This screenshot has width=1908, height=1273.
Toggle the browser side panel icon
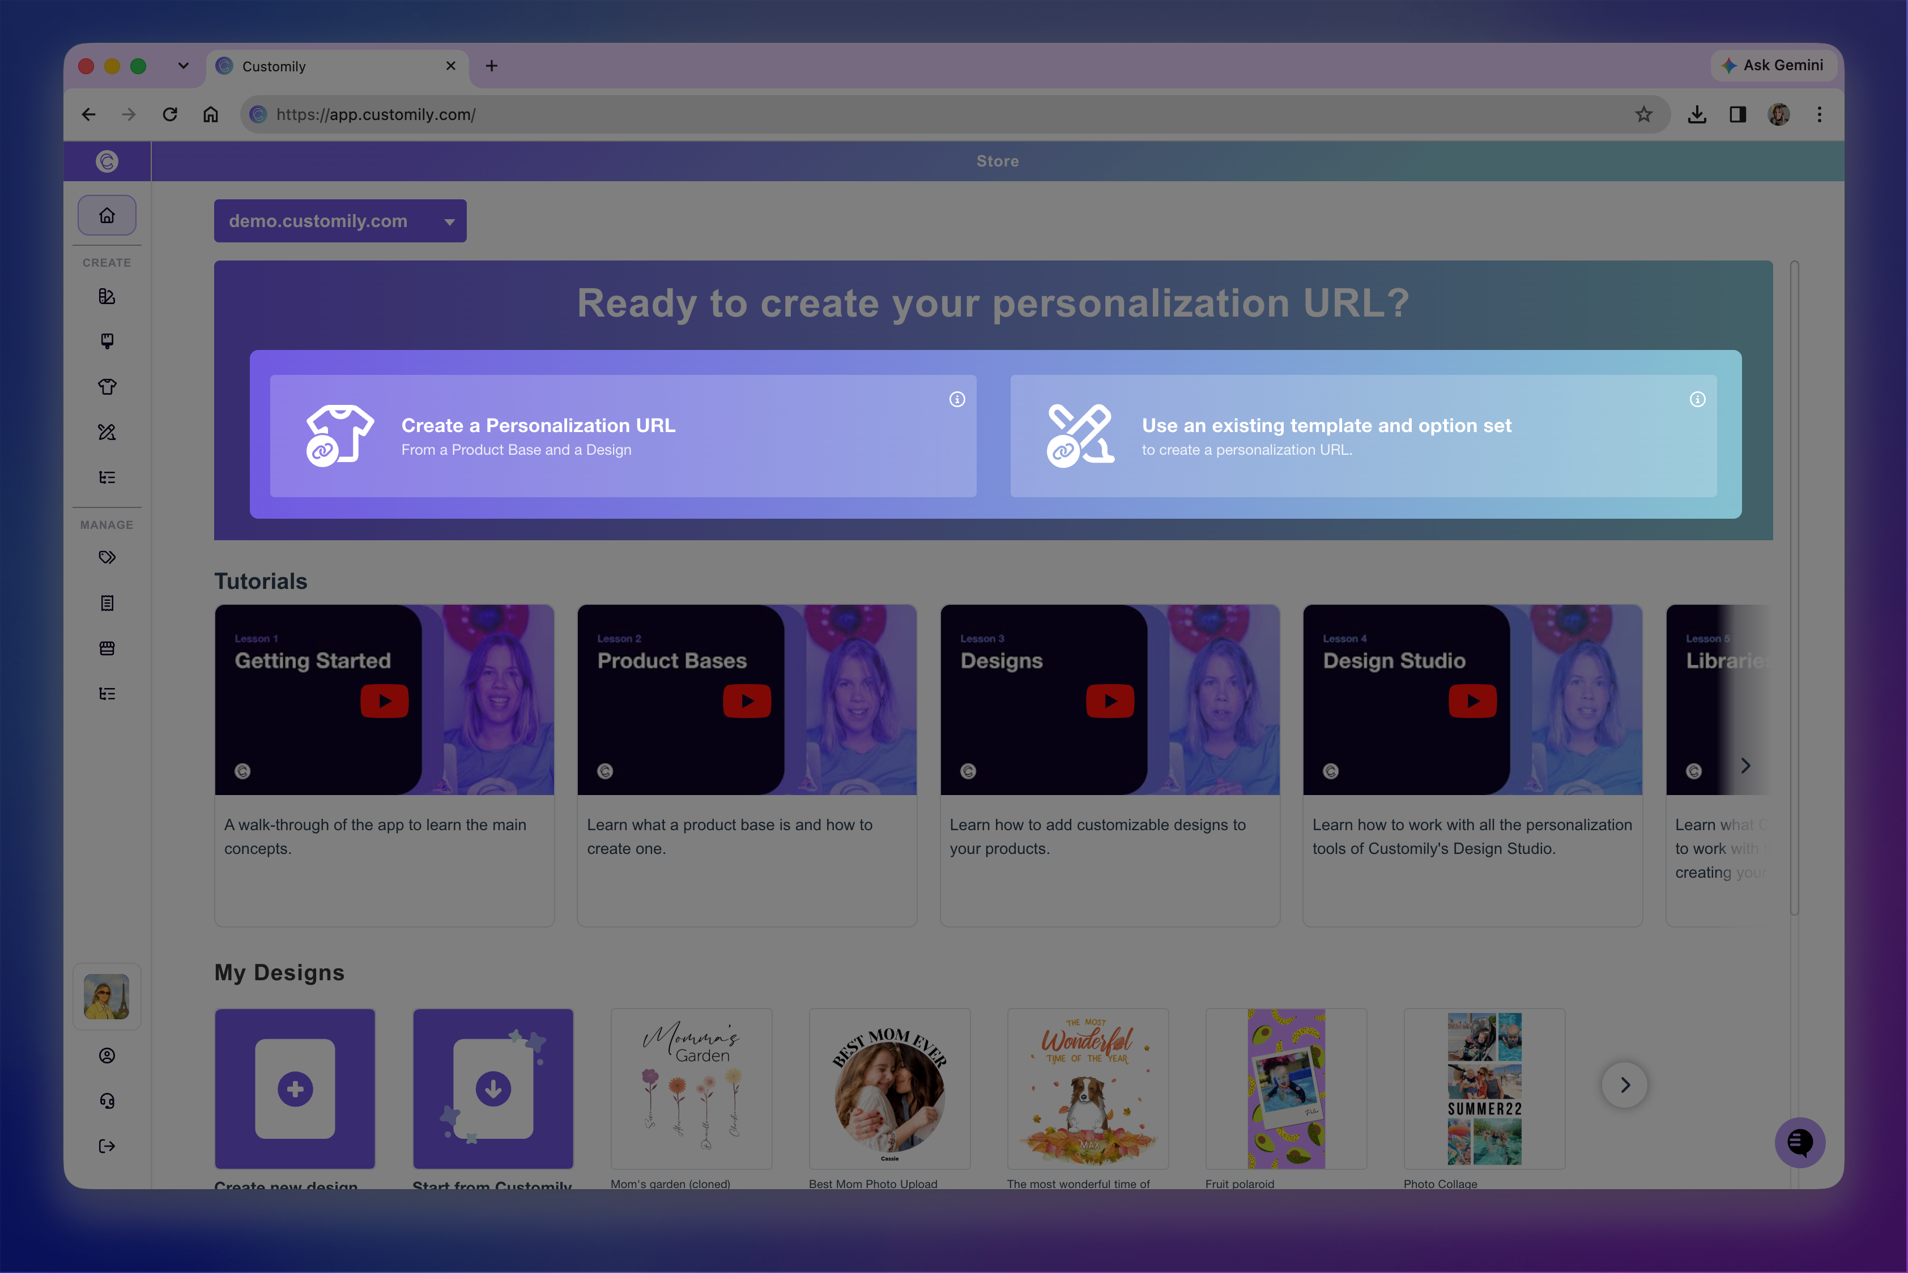click(1737, 114)
